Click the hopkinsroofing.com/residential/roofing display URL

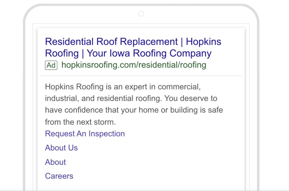click(134, 65)
